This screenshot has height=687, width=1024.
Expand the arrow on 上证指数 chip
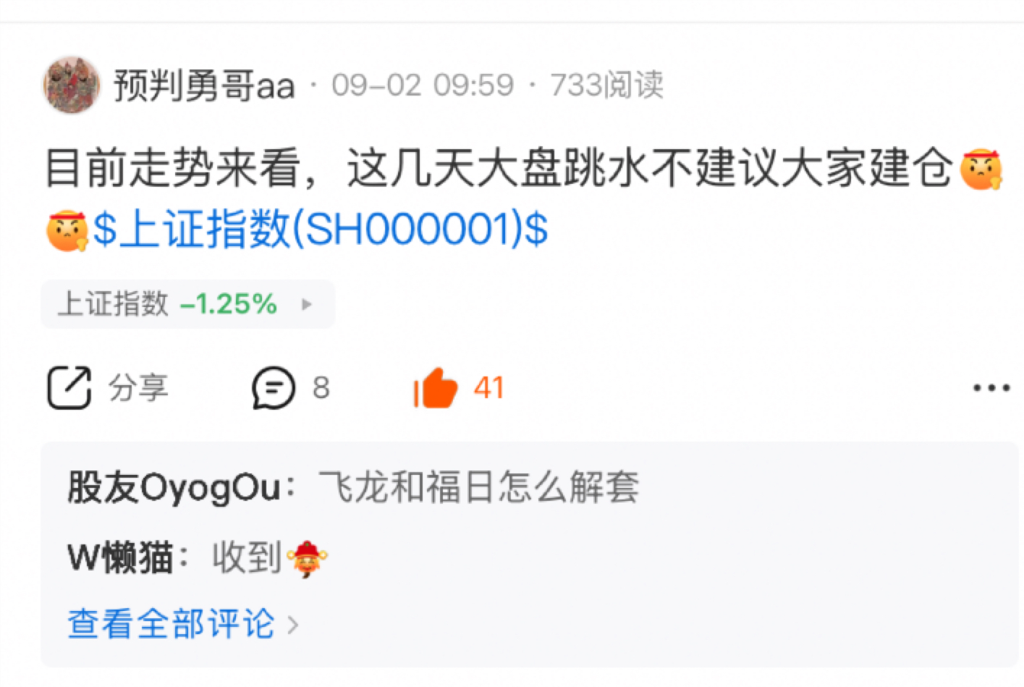tap(307, 304)
